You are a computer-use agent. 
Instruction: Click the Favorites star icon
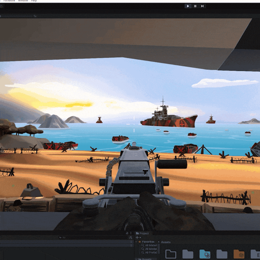click(x=140, y=242)
